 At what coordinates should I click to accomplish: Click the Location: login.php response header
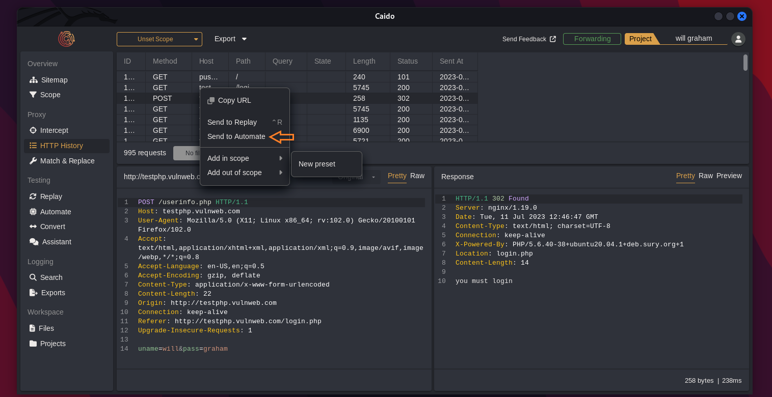point(494,253)
